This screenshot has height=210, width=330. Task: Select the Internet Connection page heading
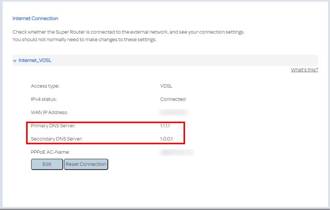tap(35, 19)
